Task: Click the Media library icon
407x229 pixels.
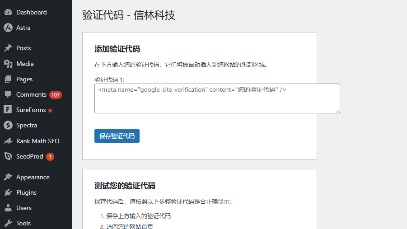Action: click(8, 64)
